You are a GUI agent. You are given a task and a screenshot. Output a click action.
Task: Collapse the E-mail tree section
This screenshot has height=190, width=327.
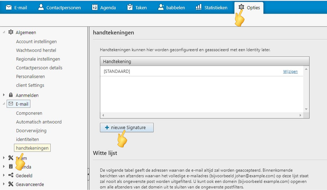(4, 104)
